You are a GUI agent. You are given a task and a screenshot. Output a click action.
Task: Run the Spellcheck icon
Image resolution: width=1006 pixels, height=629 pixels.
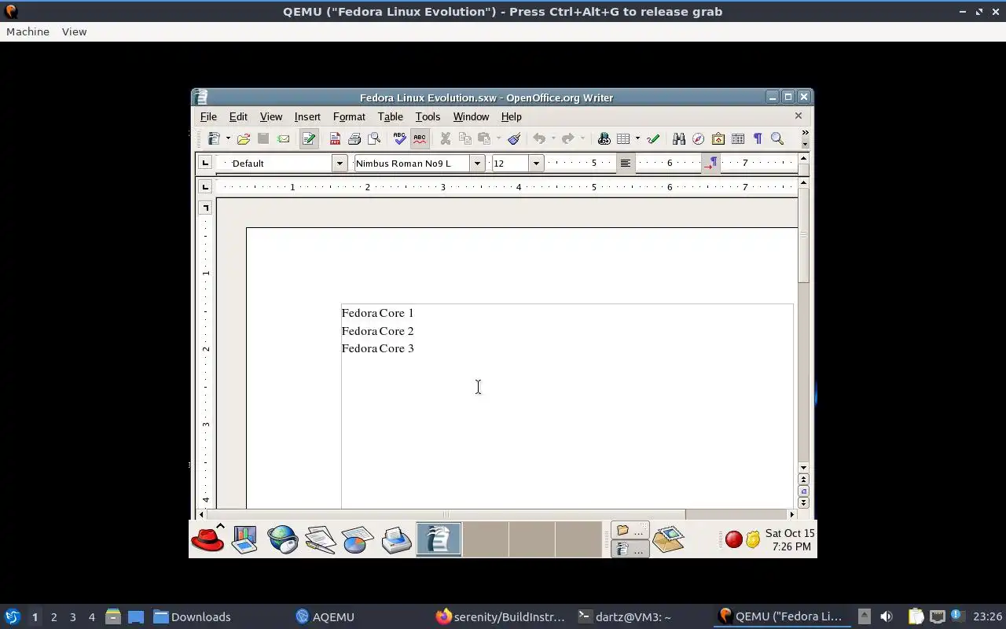pyautogui.click(x=399, y=139)
